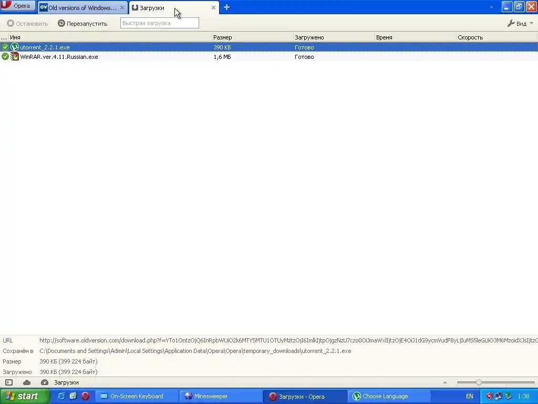Open the Вид dropdown menu
Screen dimensions: 538x404
pos(520,23)
